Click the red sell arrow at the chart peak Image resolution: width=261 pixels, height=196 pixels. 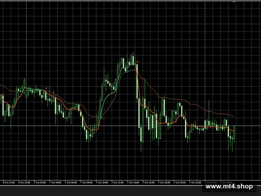137,62
